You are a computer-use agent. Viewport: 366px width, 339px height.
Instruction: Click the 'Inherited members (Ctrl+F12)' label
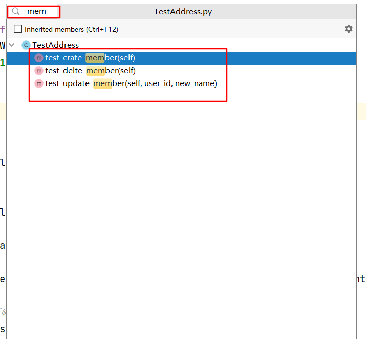(72, 29)
